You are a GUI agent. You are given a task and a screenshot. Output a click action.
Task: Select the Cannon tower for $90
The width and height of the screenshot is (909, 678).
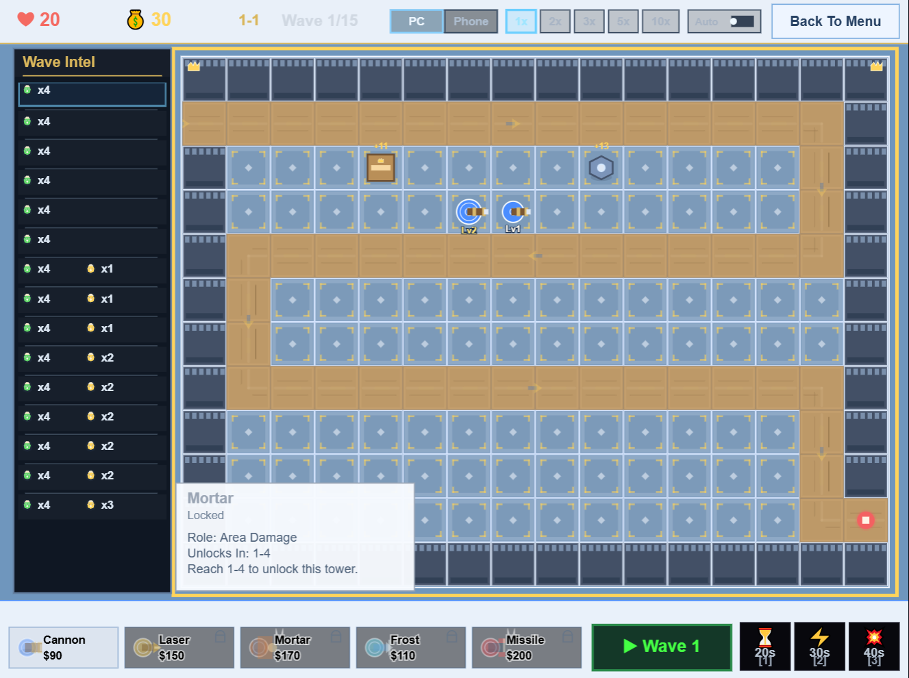click(x=63, y=647)
